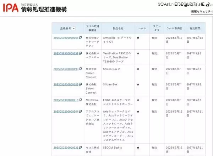Image resolution: width=213 pixels, height=156 pixels.
Task: Open NextDrive registration 2025050900000219 link
Action: [x=66, y=100]
